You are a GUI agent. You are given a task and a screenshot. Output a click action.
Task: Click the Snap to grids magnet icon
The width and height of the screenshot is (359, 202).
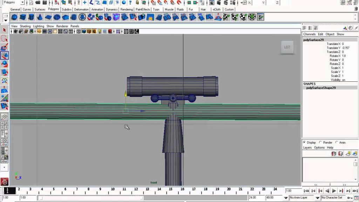pos(153,2)
